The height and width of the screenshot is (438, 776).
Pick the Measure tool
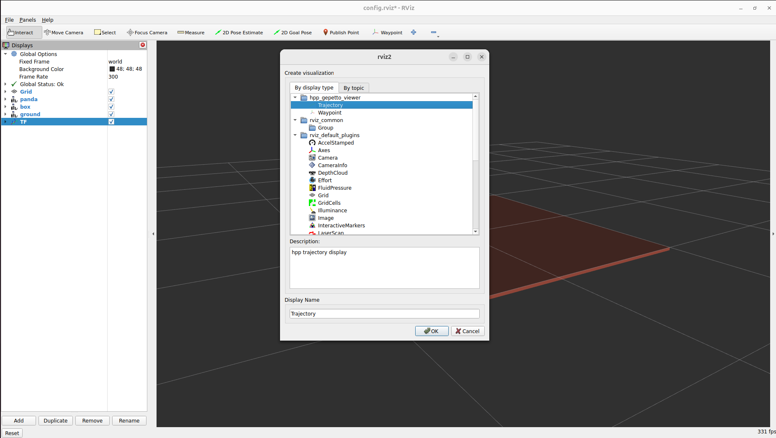[191, 33]
